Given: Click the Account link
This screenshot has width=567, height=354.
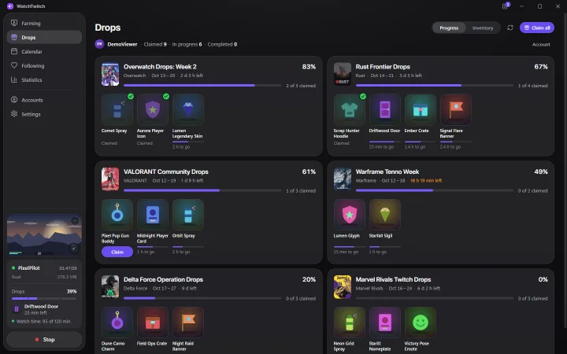Looking at the screenshot, I should 541,44.
